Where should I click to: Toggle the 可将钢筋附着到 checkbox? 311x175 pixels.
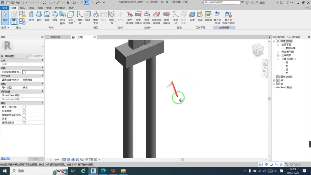pyautogui.click(x=24, y=72)
